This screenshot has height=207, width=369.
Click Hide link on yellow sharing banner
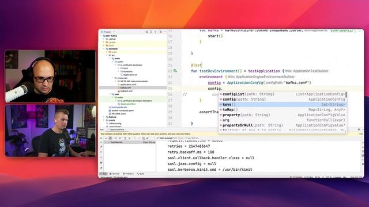pyautogui.click(x=361, y=134)
